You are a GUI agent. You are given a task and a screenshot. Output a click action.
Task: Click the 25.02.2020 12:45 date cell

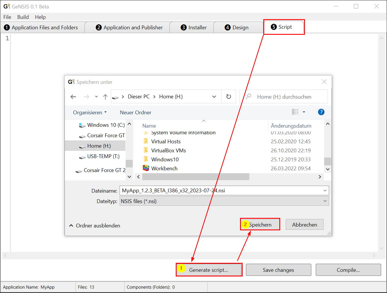coord(291,142)
